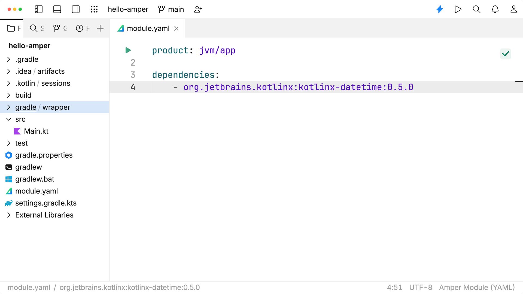Screen dimensions: 523x294
Task: Open the tool windows grid icon
Action: [x=94, y=9]
